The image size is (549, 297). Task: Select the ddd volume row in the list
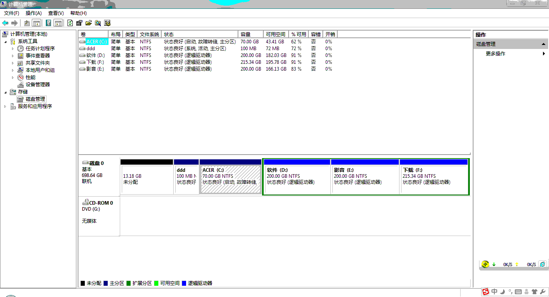tap(207, 49)
